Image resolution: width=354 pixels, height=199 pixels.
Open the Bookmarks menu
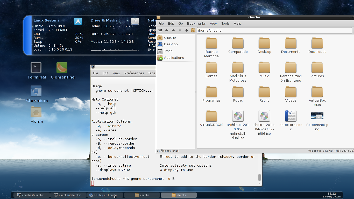coord(196,23)
